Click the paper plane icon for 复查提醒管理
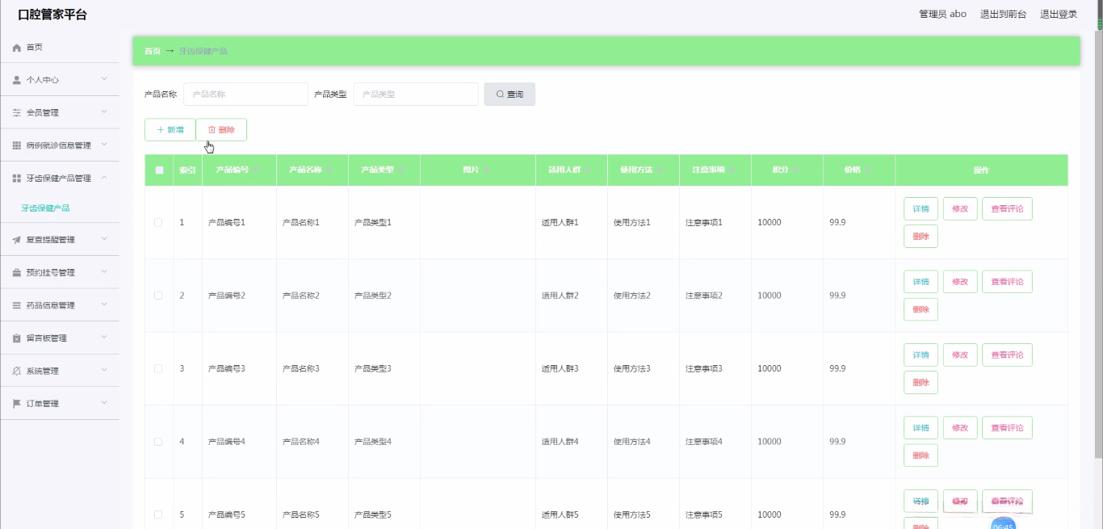The width and height of the screenshot is (1103, 529). [x=17, y=240]
